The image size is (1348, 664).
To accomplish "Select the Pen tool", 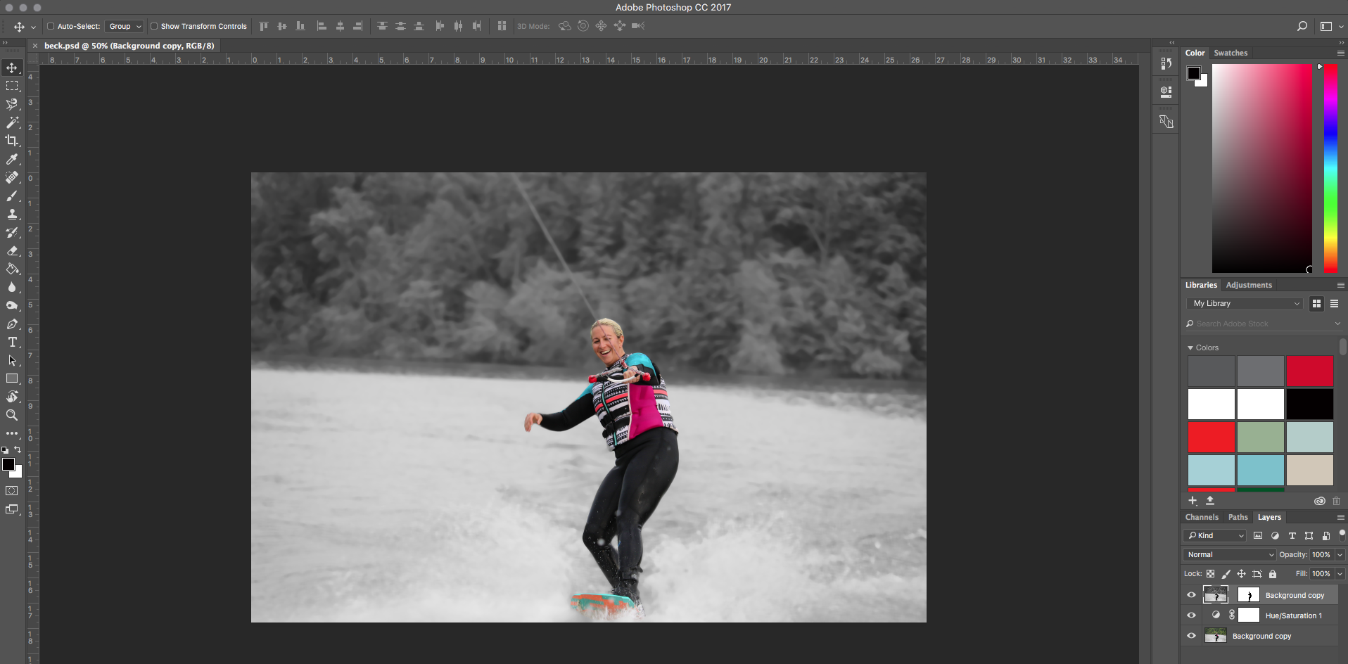I will tap(12, 324).
